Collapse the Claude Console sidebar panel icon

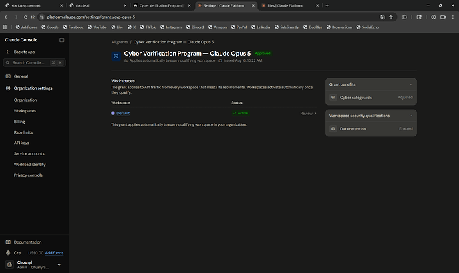(61, 40)
